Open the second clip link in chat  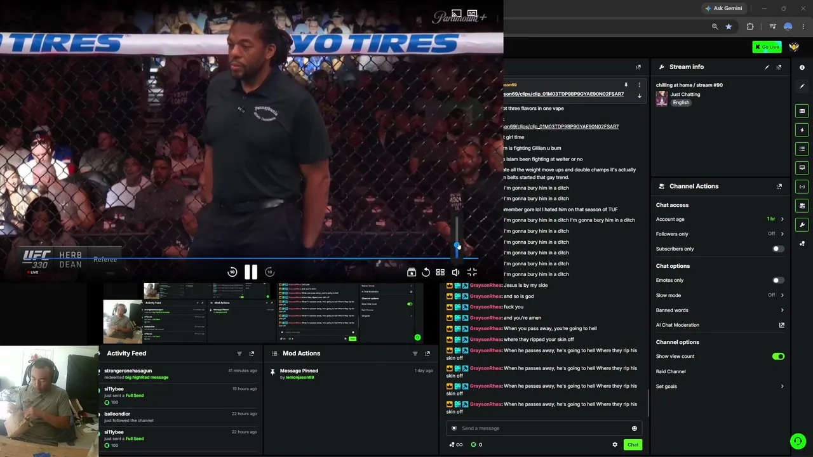tap(561, 126)
